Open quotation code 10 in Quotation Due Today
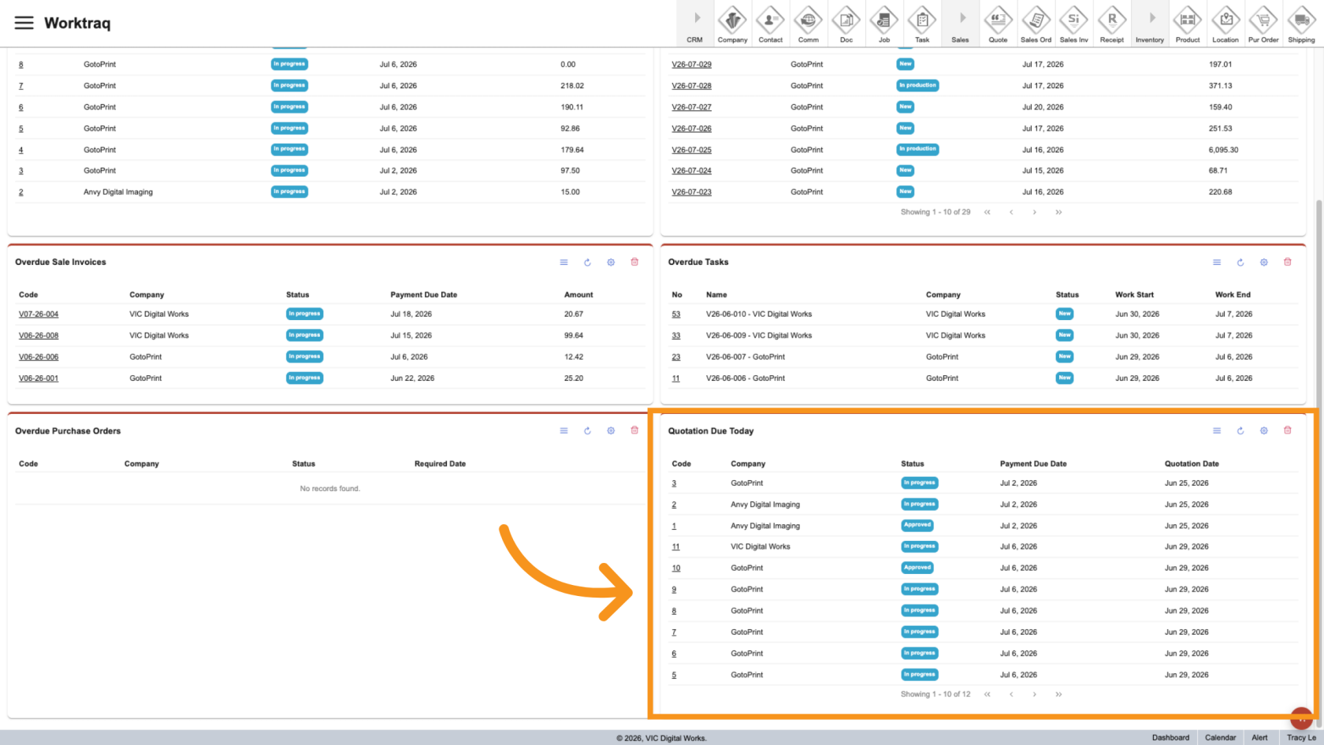 [x=676, y=568]
